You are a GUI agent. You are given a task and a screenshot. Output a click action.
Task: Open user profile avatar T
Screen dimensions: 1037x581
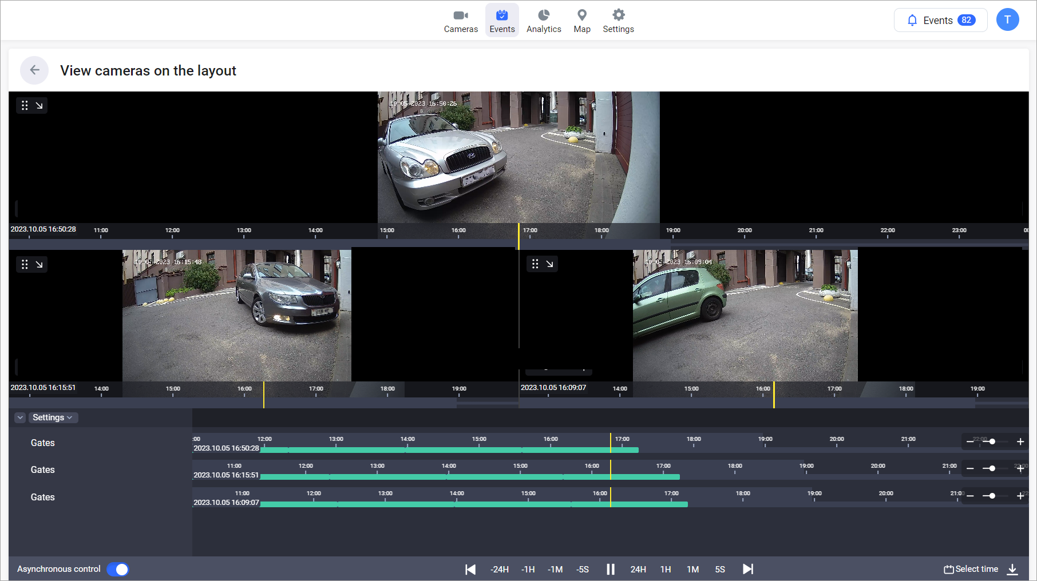1007,20
